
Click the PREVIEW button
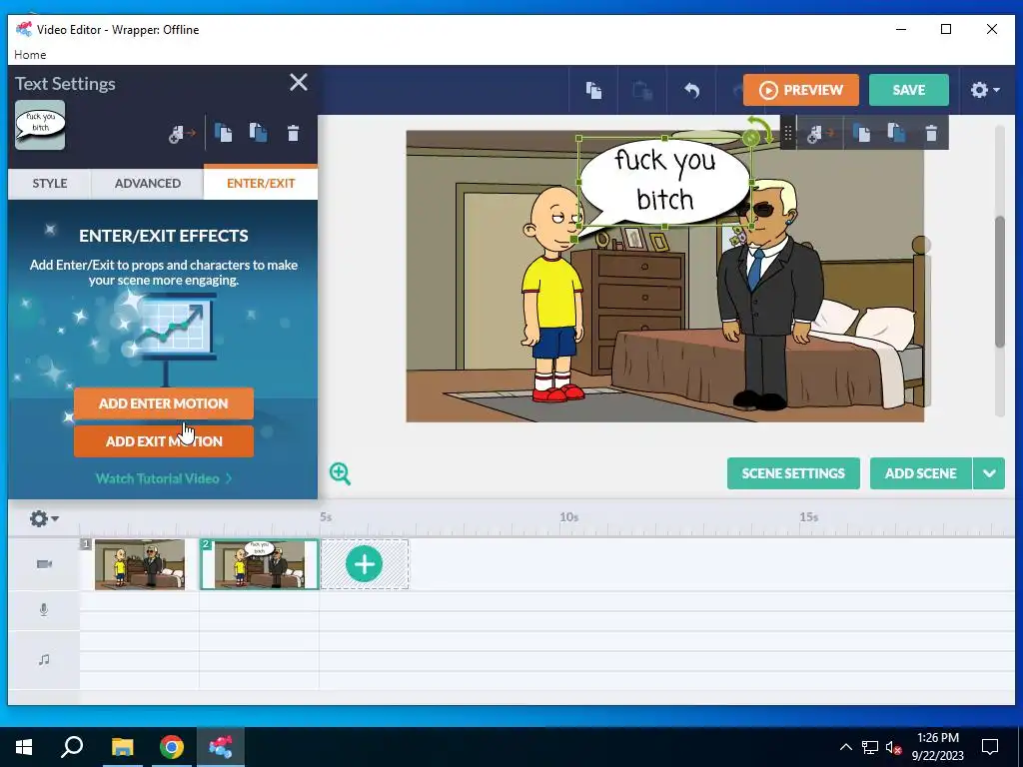(x=800, y=90)
